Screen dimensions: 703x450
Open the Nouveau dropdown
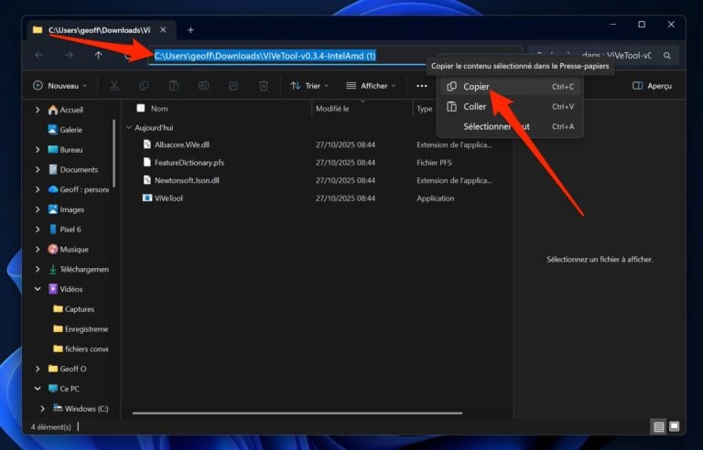[59, 86]
